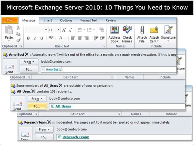Toggle Bold formatting

click(28, 38)
